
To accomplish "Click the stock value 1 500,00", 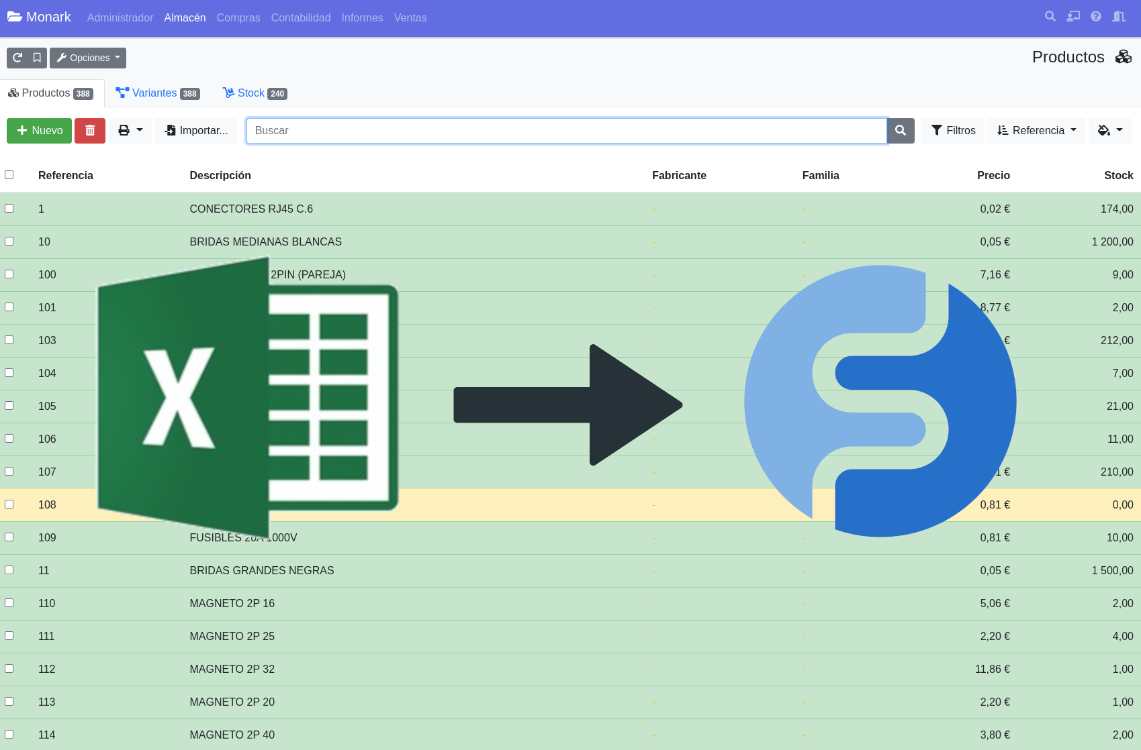I will click(1112, 570).
